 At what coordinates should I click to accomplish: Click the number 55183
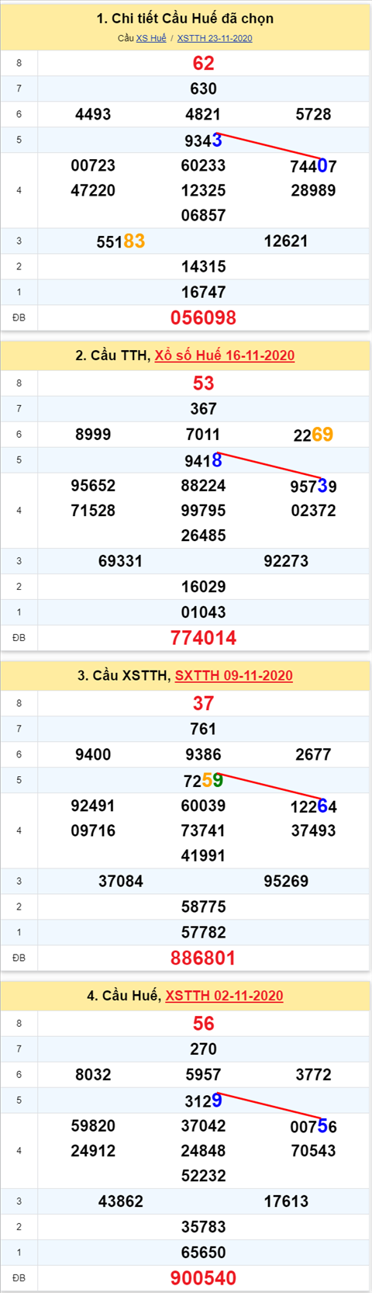point(120,241)
